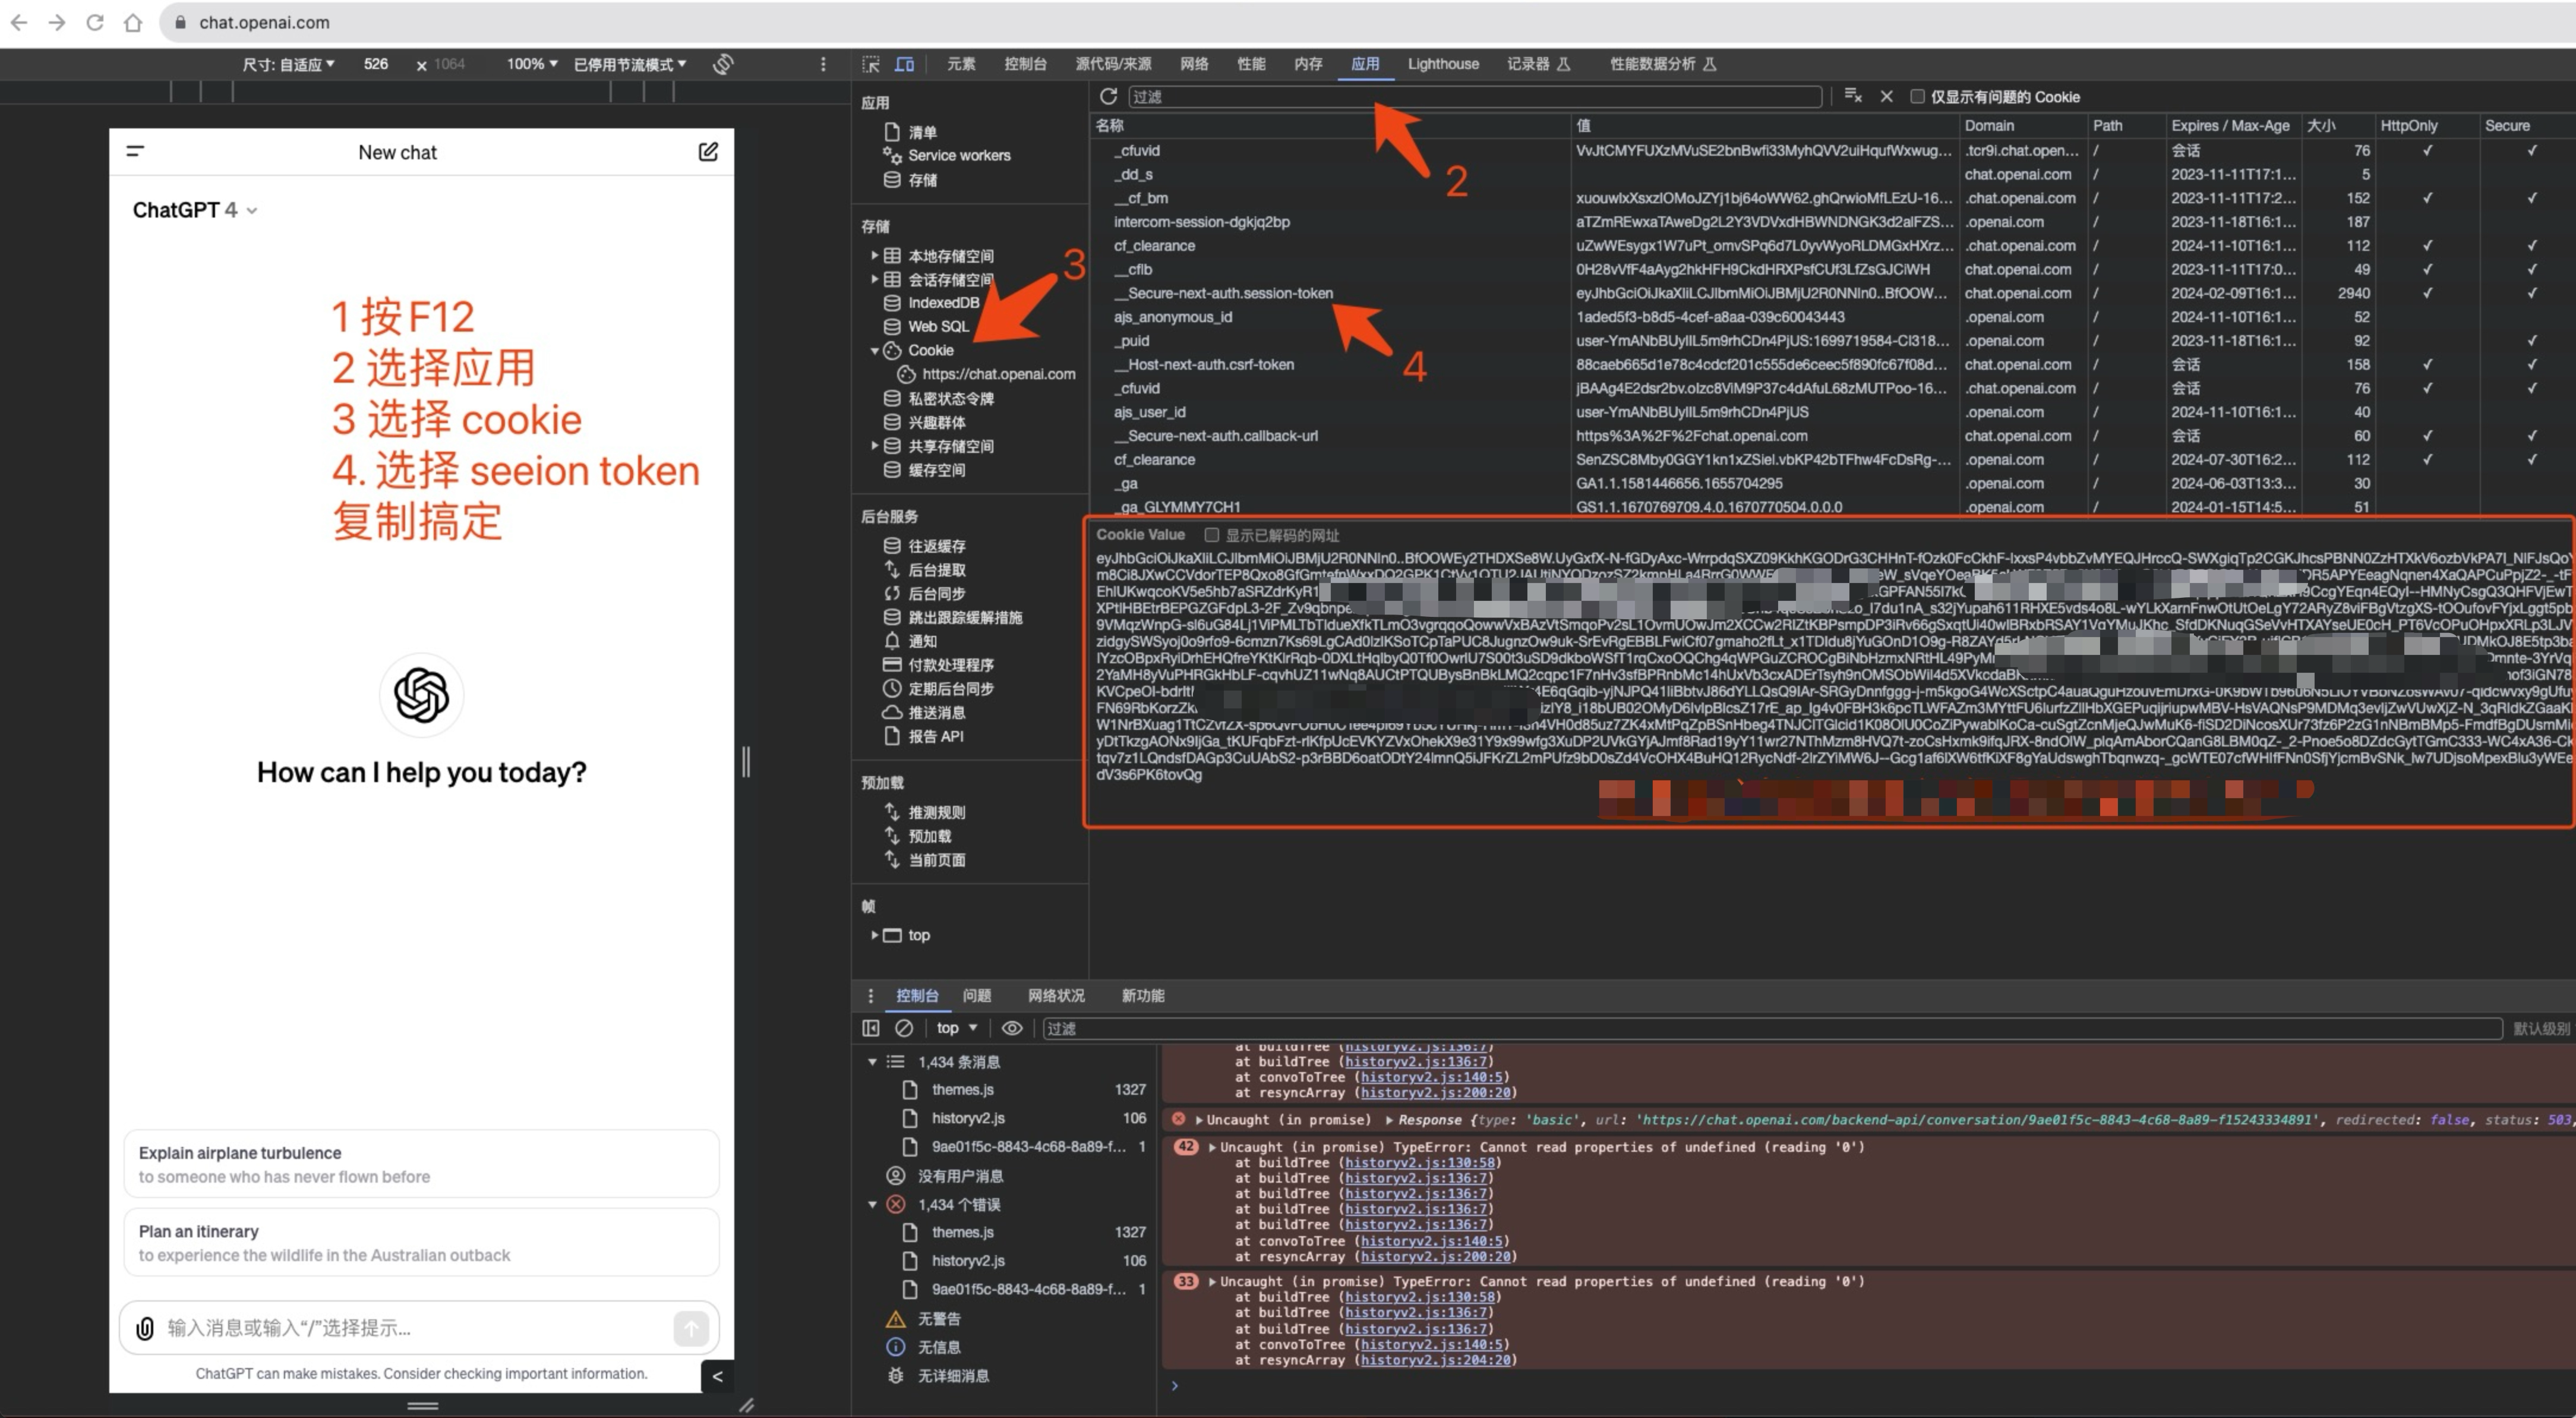The image size is (2576, 1418).
Task: Click the viewport width field 526
Action: pyautogui.click(x=376, y=64)
